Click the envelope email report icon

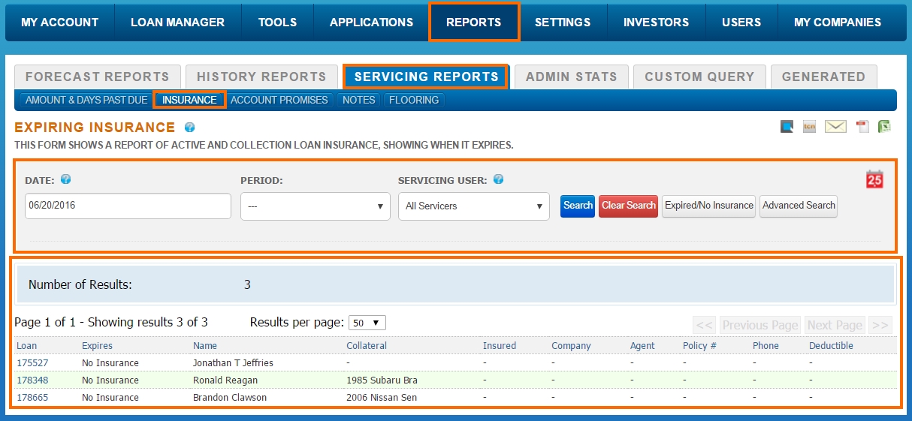[x=835, y=127]
